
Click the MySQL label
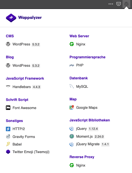pos(82,86)
